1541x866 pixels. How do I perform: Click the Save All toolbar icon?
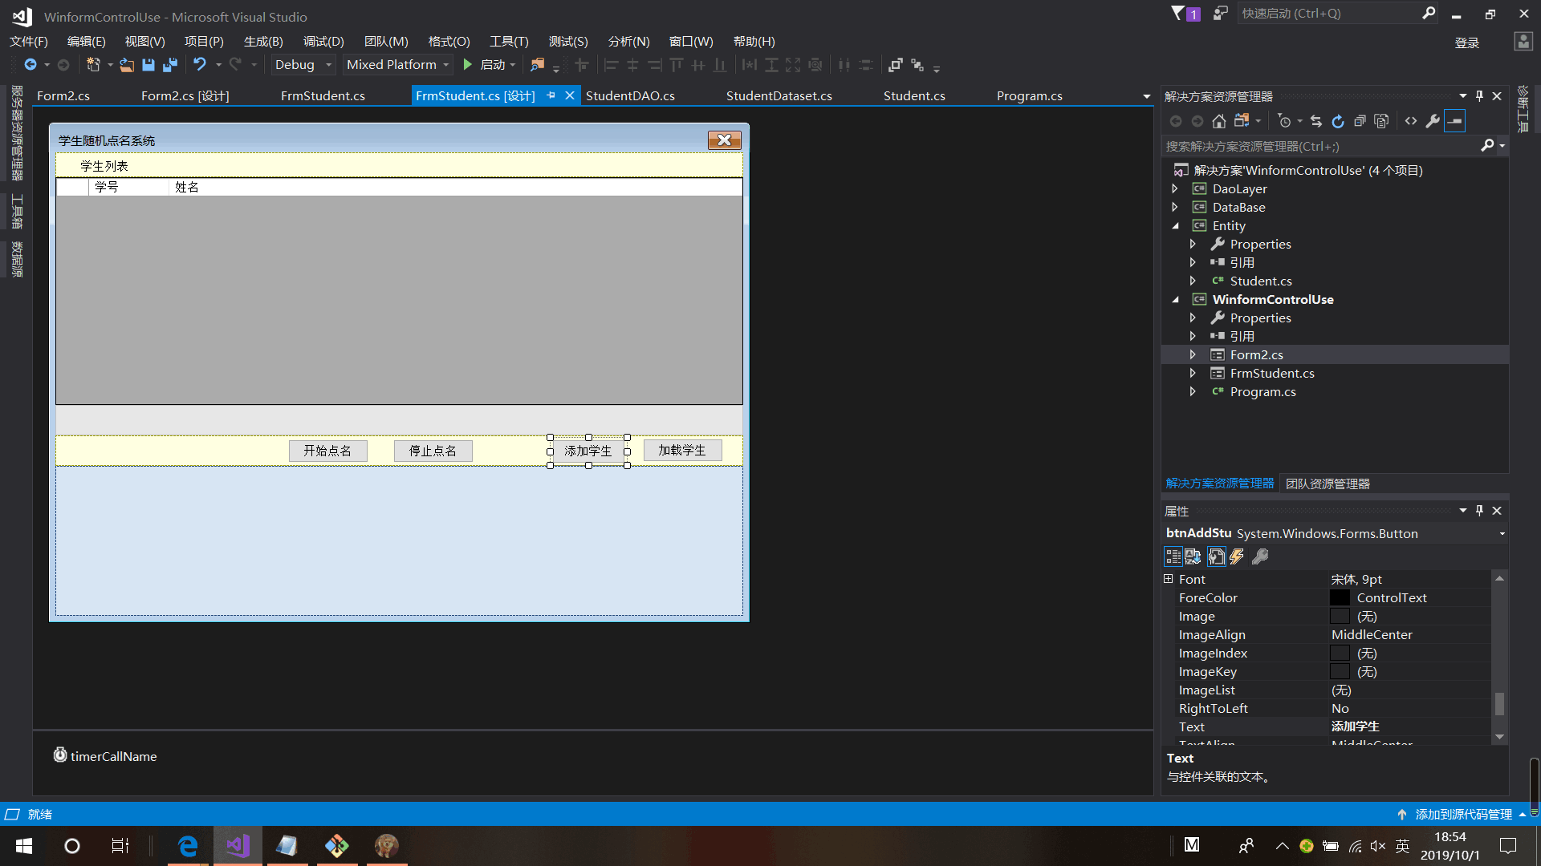pyautogui.click(x=170, y=65)
